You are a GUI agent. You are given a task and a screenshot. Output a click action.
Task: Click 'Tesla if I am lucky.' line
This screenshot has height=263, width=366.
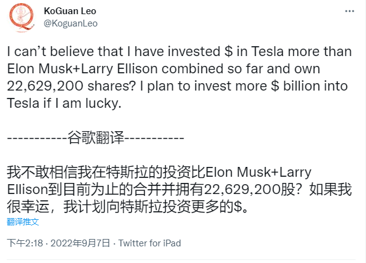64,103
